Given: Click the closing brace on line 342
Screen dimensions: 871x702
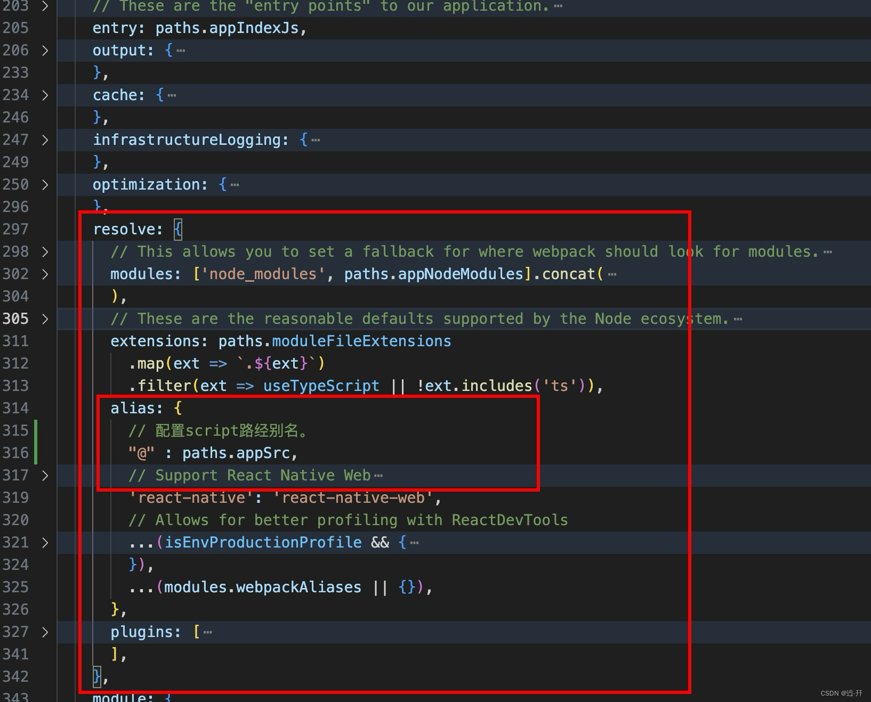Looking at the screenshot, I should pos(97,677).
